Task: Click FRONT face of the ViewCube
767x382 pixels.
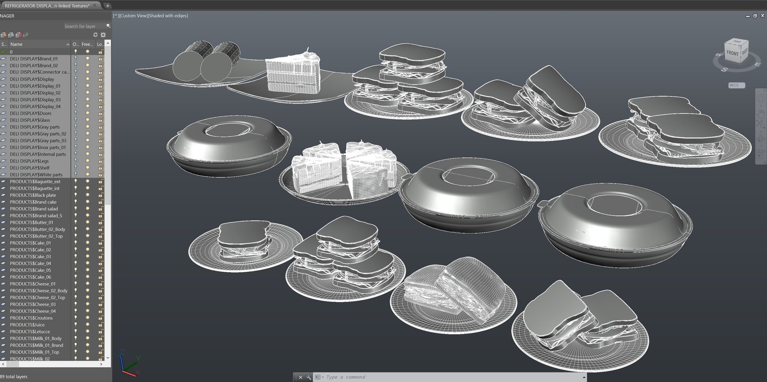Action: click(732, 53)
